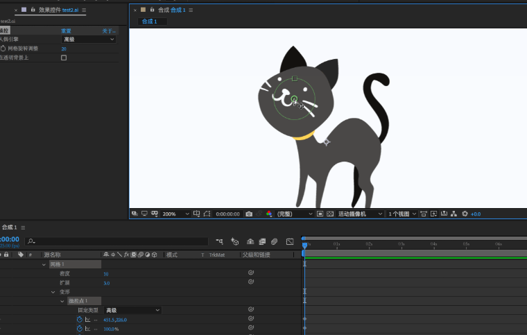Open resolution (完整) dropdown
This screenshot has height=335, width=527.
tap(295, 214)
